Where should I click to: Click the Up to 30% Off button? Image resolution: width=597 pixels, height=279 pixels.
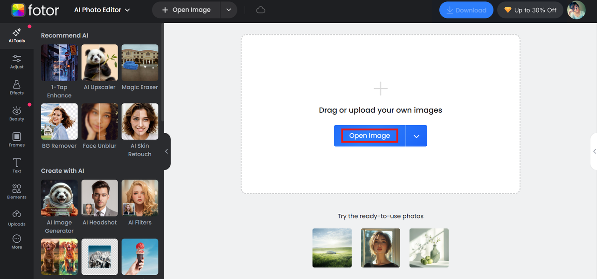pos(530,10)
